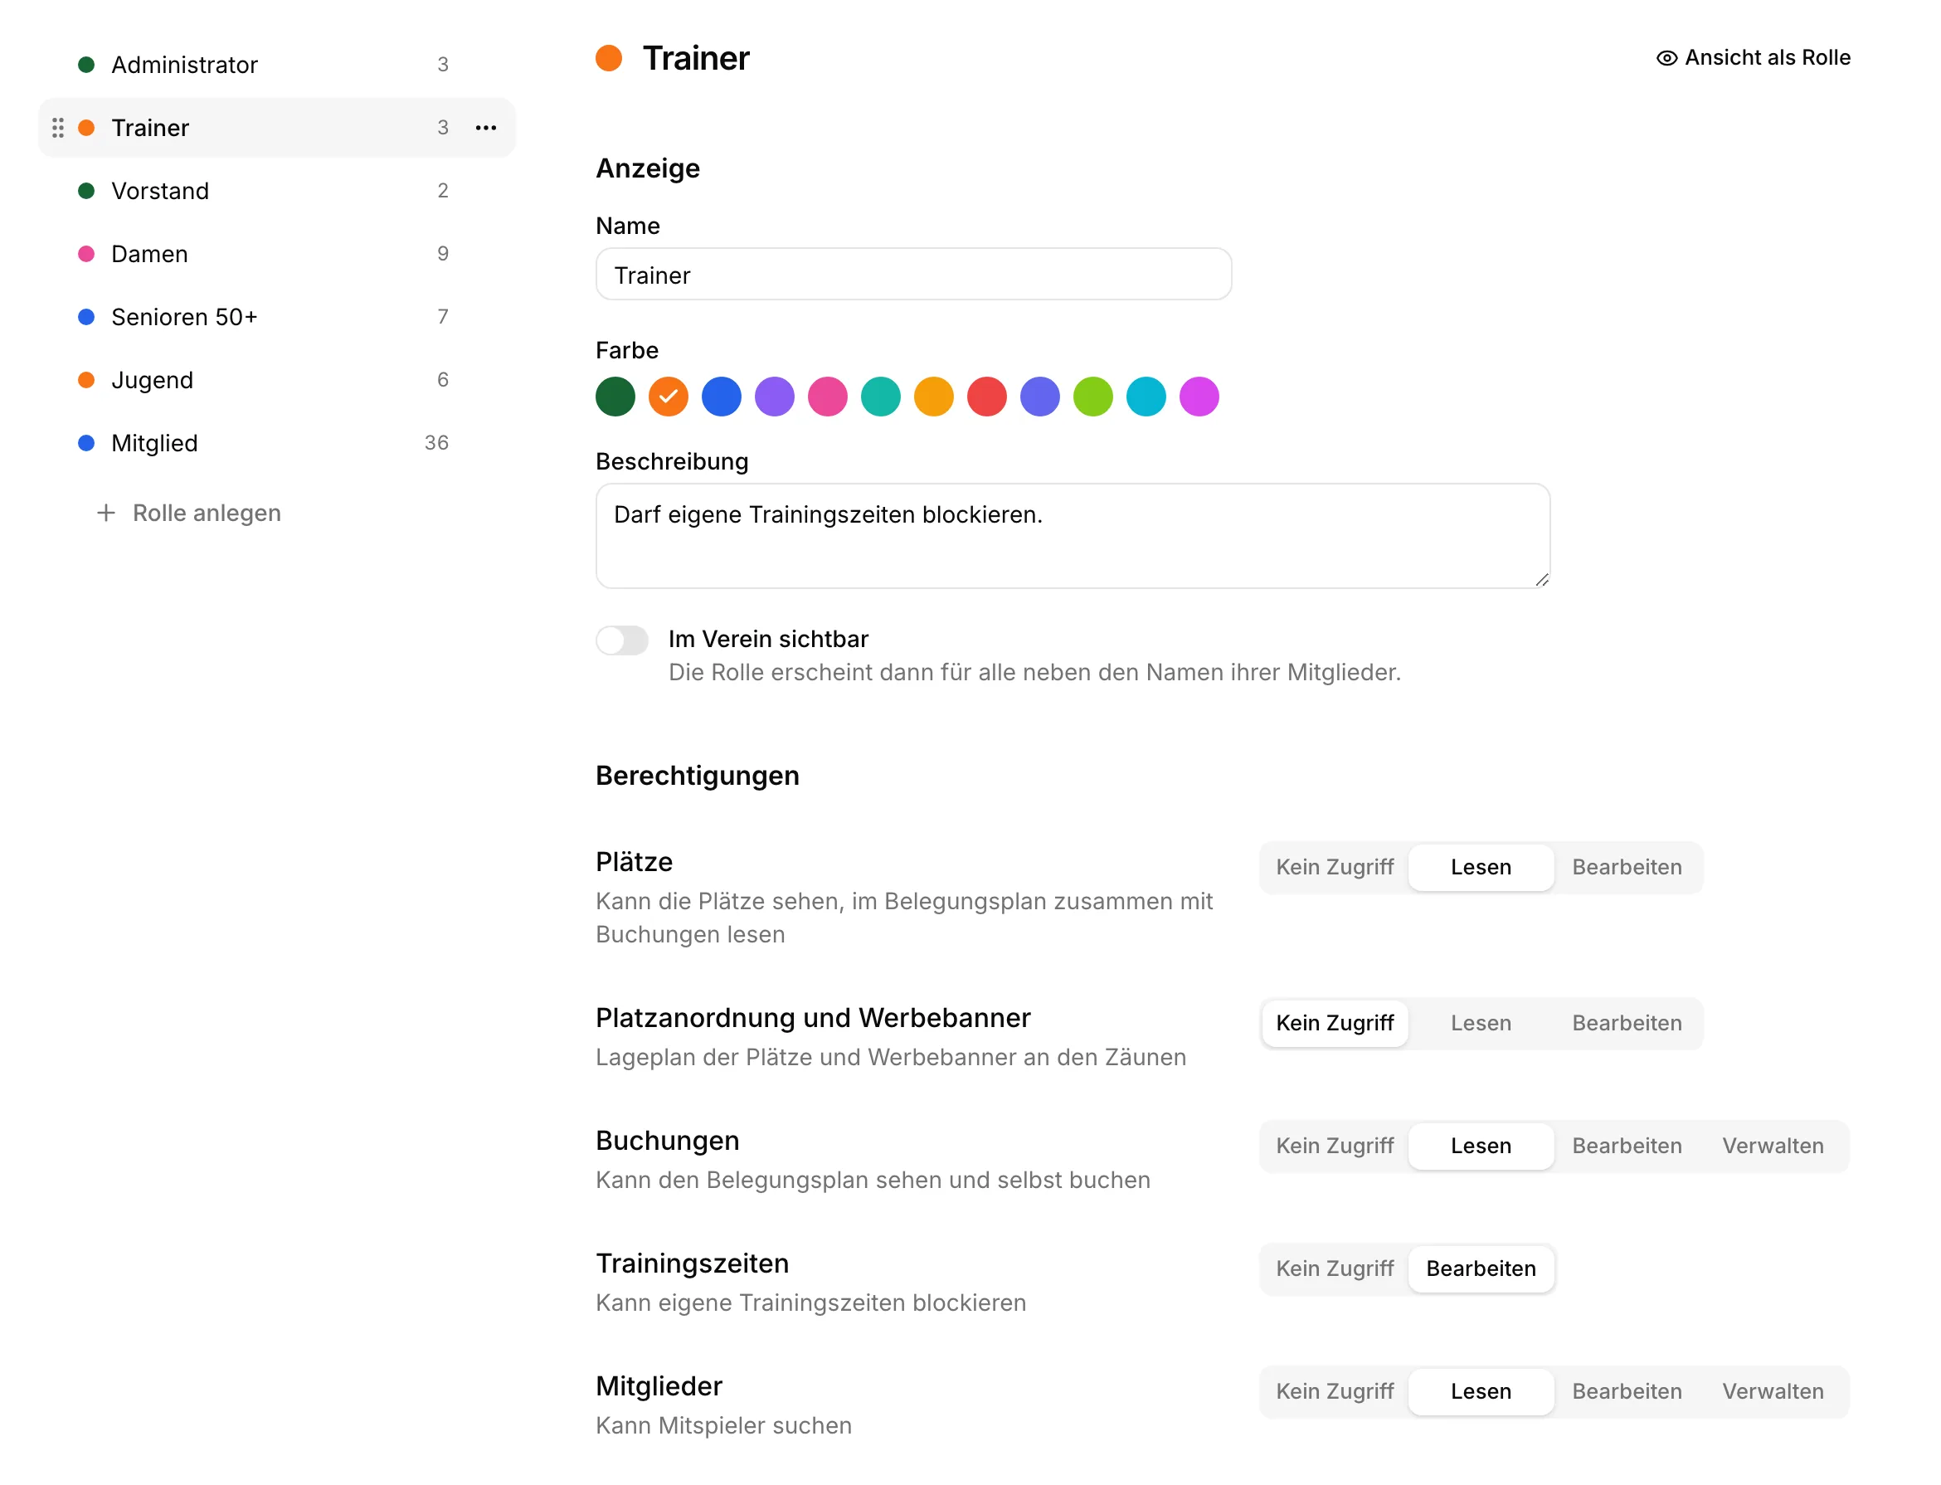The width and height of the screenshot is (1941, 1485).
Task: Set Platzanordnung und Werbebanner to Lesen
Action: [1480, 1022]
